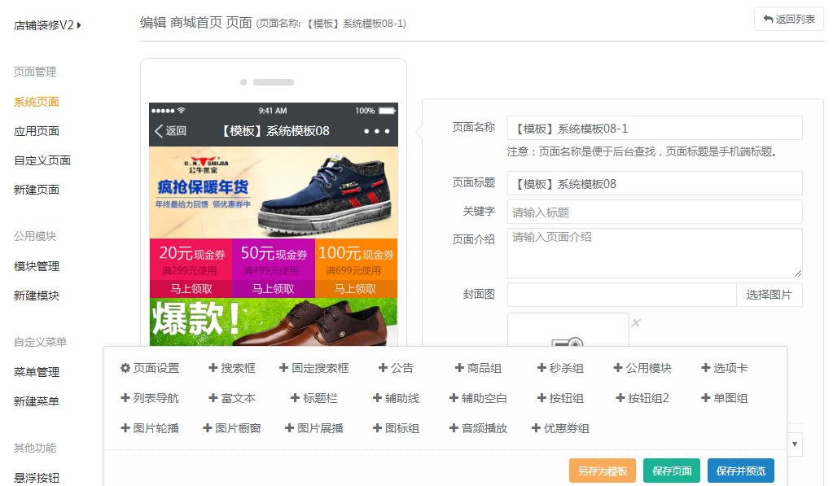The width and height of the screenshot is (833, 486).
Task: Click the plus icon beside 图标组
Action: [377, 428]
